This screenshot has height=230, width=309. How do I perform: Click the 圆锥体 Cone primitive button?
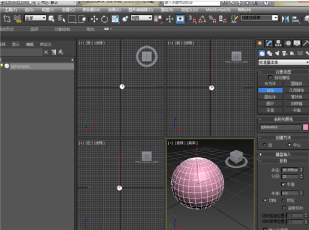click(296, 84)
